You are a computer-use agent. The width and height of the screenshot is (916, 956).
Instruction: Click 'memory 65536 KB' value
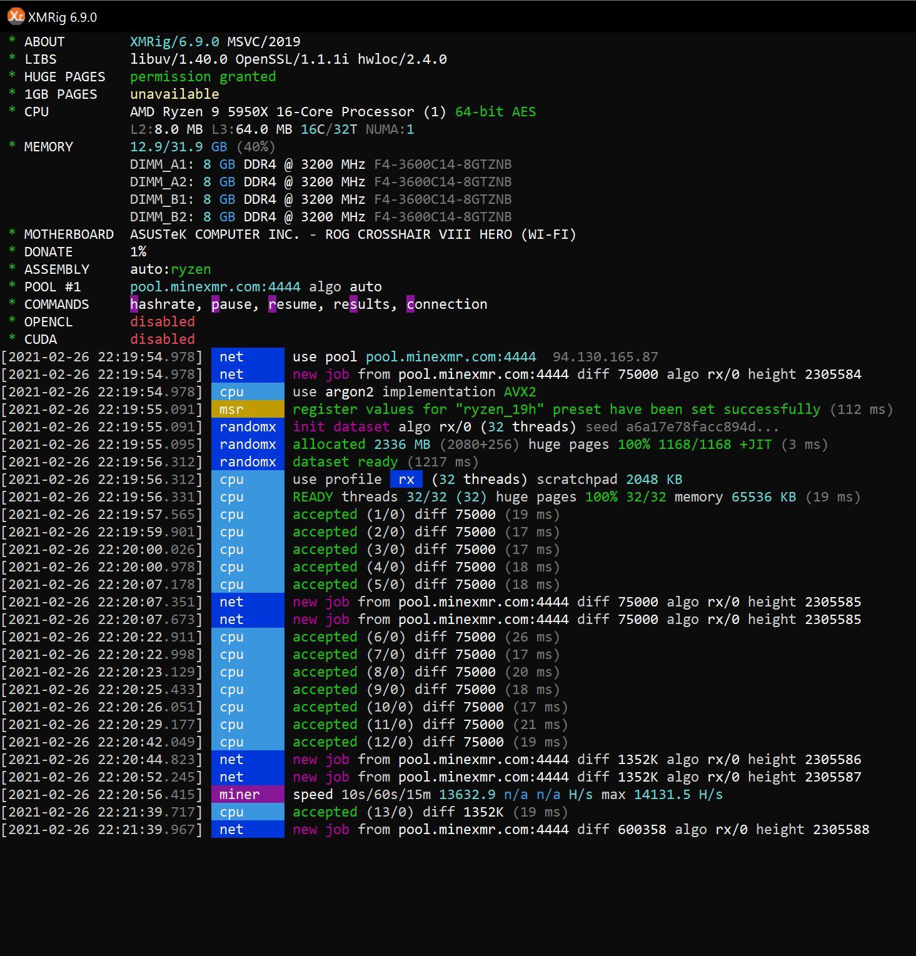(735, 496)
